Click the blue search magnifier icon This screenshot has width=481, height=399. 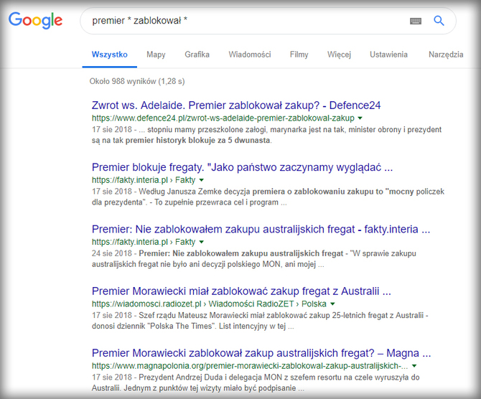click(x=439, y=21)
